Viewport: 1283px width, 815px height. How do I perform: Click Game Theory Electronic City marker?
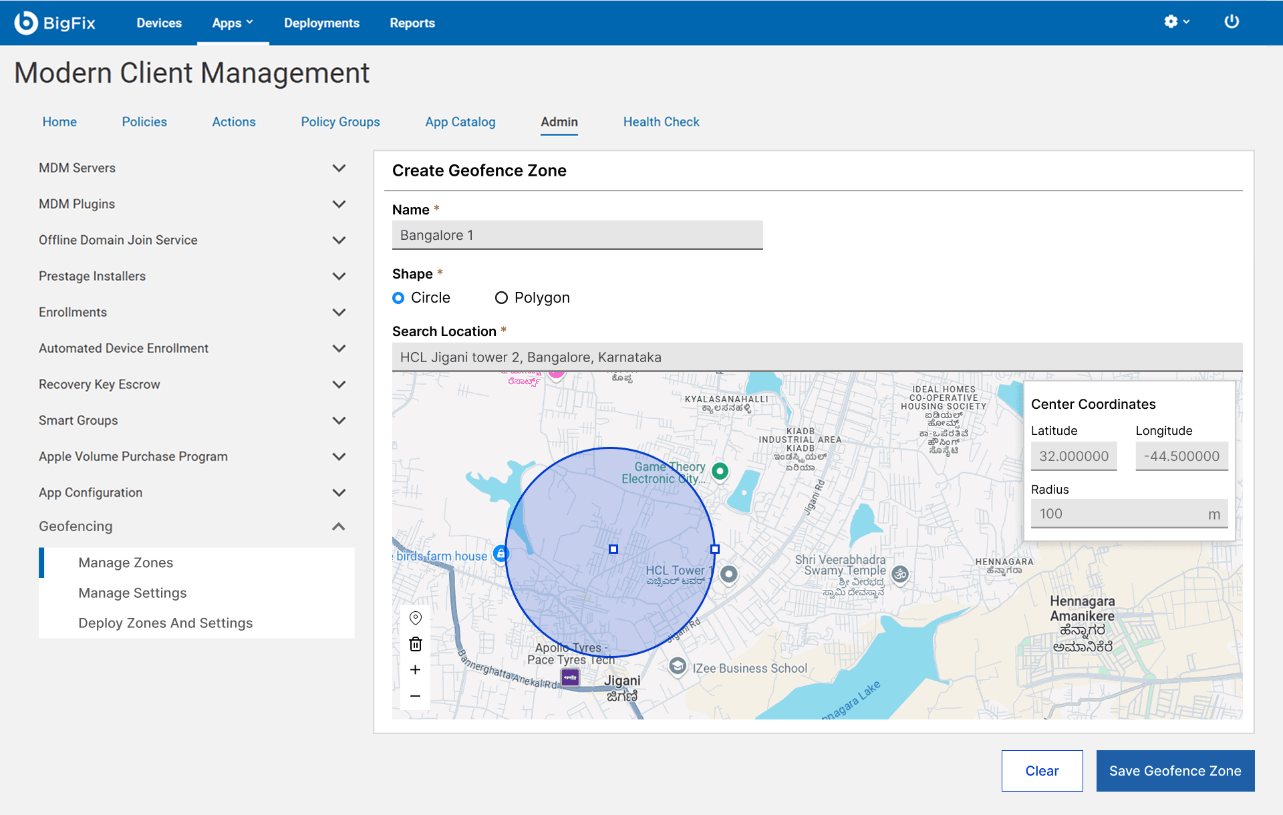pyautogui.click(x=720, y=471)
